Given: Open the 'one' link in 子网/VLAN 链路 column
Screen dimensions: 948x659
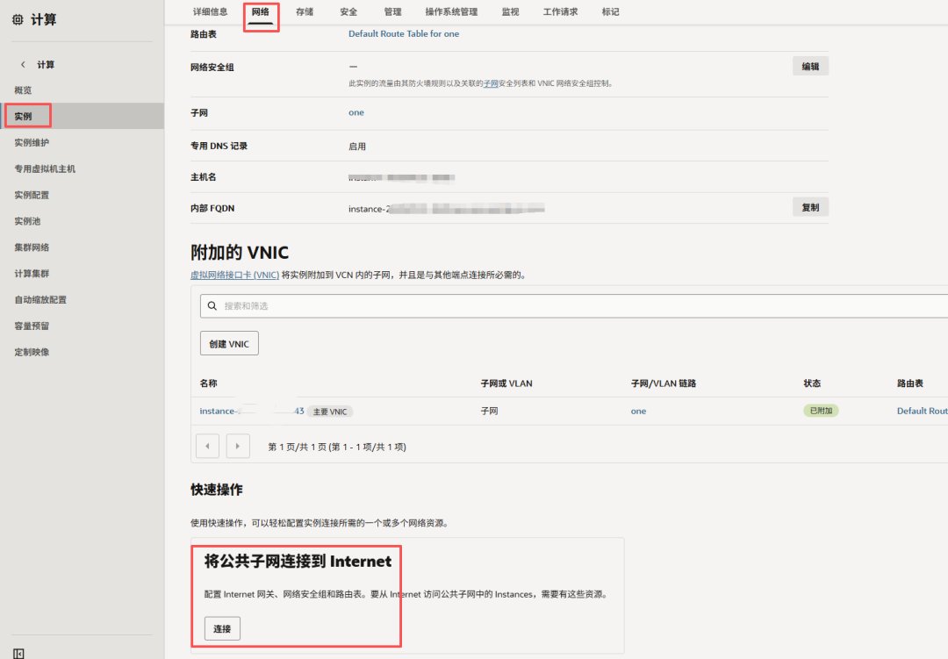Looking at the screenshot, I should pos(638,412).
